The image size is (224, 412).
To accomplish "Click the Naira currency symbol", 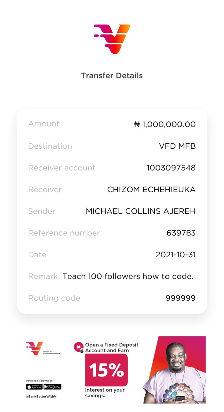I will point(137,124).
